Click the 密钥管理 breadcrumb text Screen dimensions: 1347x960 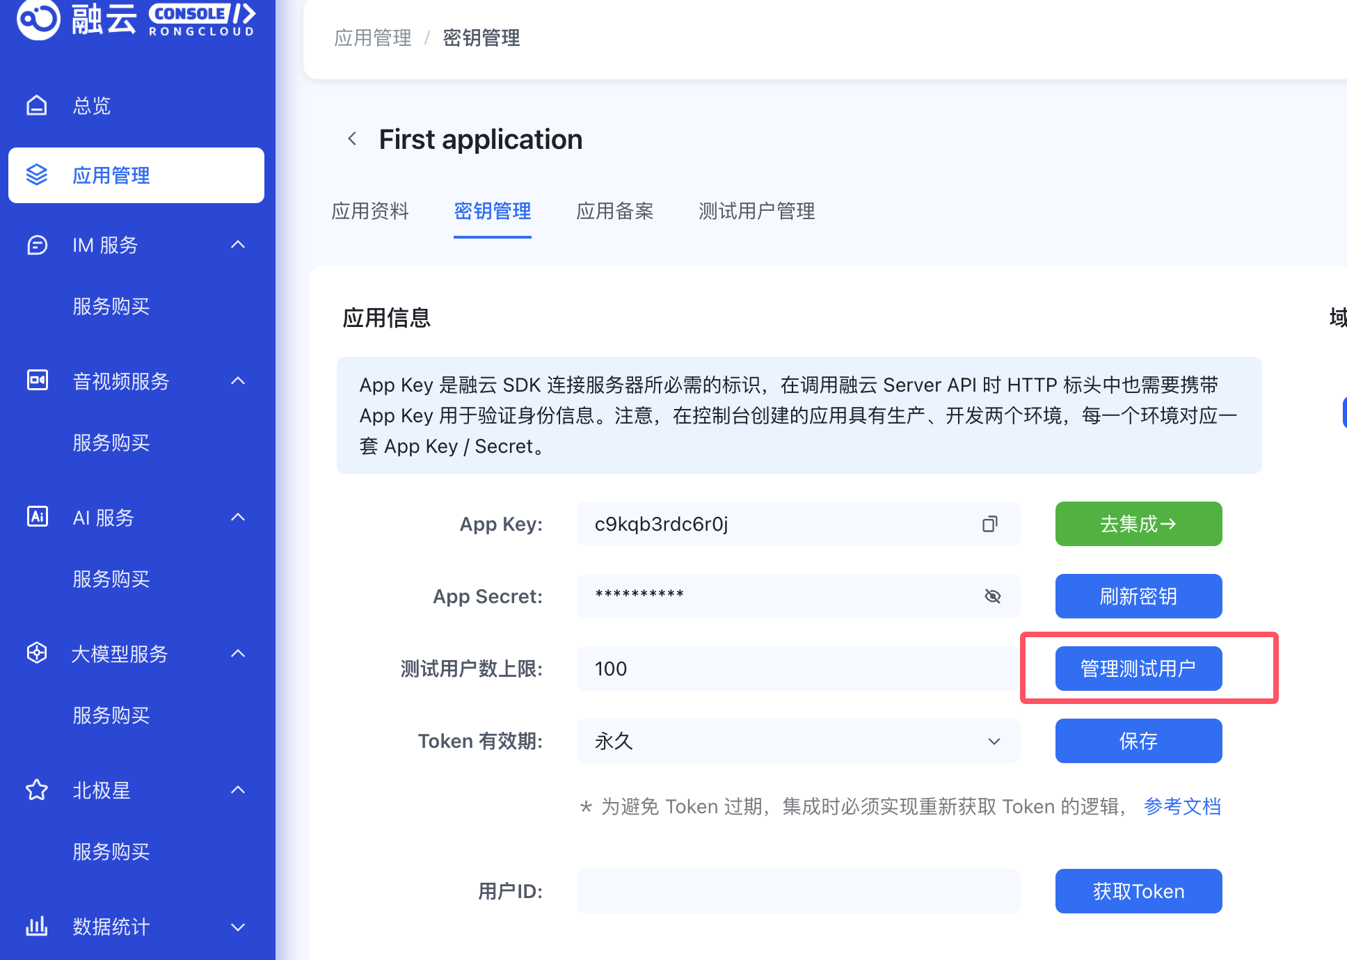(x=481, y=38)
